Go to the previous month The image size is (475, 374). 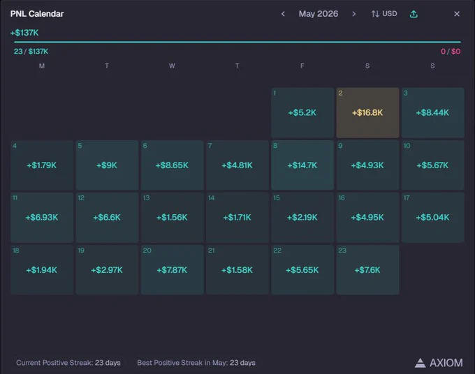(x=283, y=14)
